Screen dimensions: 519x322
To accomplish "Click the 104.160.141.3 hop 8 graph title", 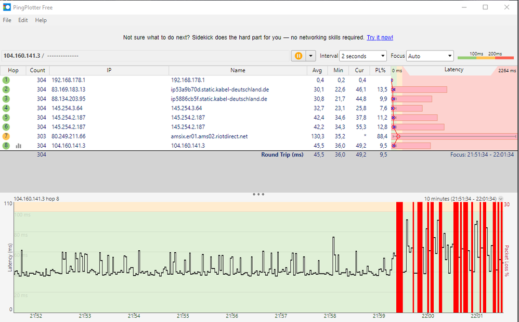I will click(36, 199).
